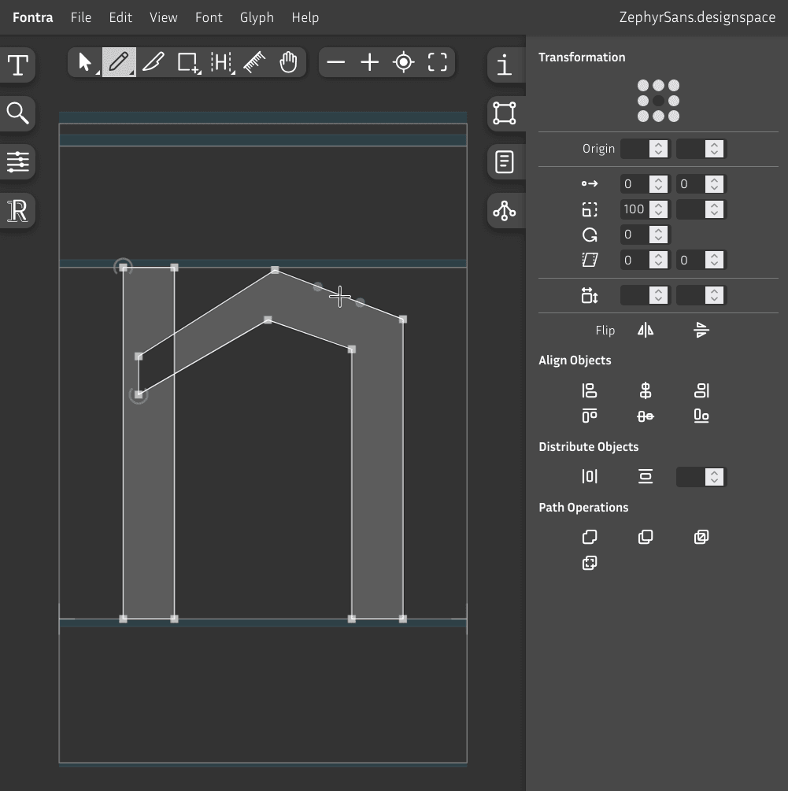
Task: Activate the Knife tool
Action: [x=153, y=62]
